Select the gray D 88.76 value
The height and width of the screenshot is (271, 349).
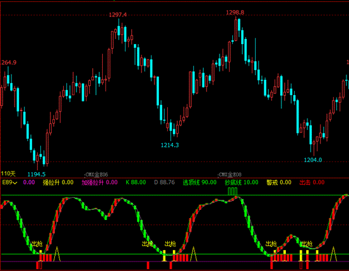click(165, 183)
